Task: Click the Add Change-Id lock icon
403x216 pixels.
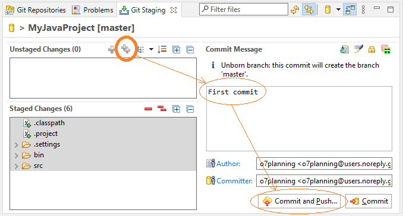Action: coord(371,49)
